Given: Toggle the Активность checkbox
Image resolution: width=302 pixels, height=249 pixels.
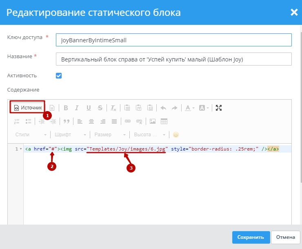Looking at the screenshot, I should point(59,76).
